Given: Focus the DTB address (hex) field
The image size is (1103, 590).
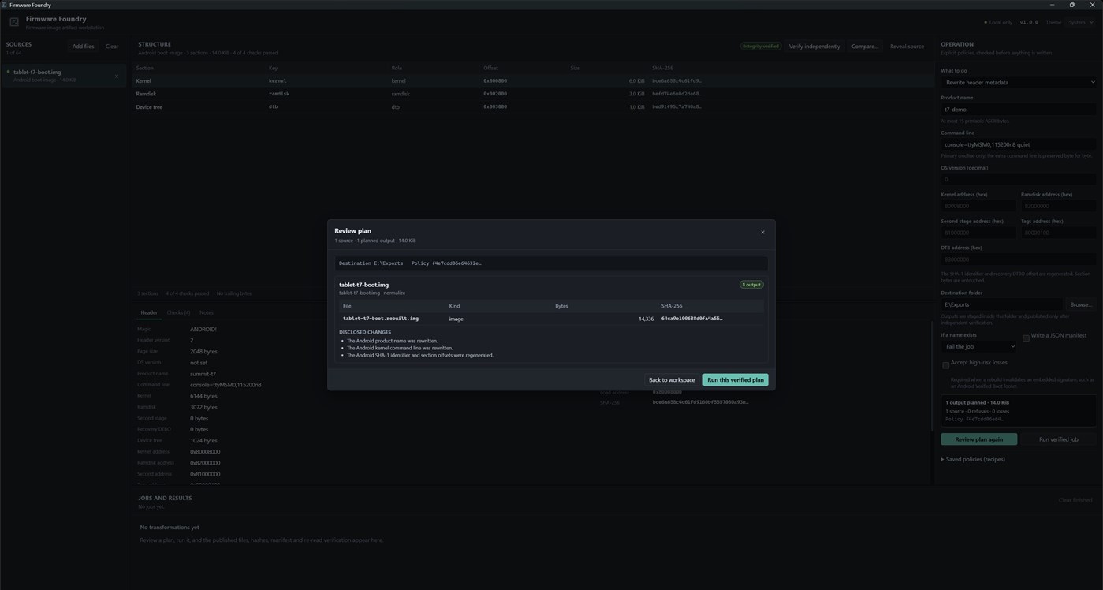Looking at the screenshot, I should [1018, 260].
